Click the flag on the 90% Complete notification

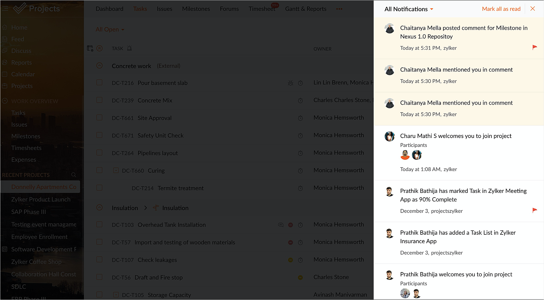[534, 210]
